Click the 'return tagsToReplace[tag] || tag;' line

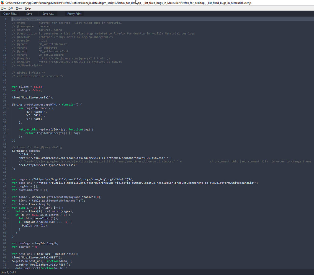[53, 133]
